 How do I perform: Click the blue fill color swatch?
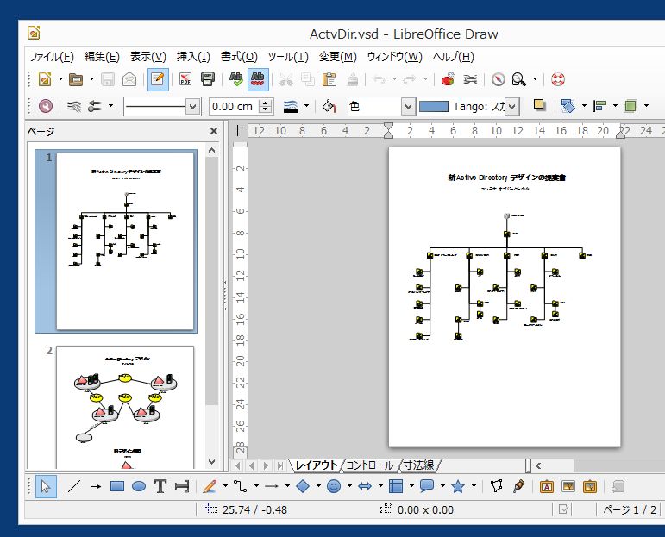(434, 106)
